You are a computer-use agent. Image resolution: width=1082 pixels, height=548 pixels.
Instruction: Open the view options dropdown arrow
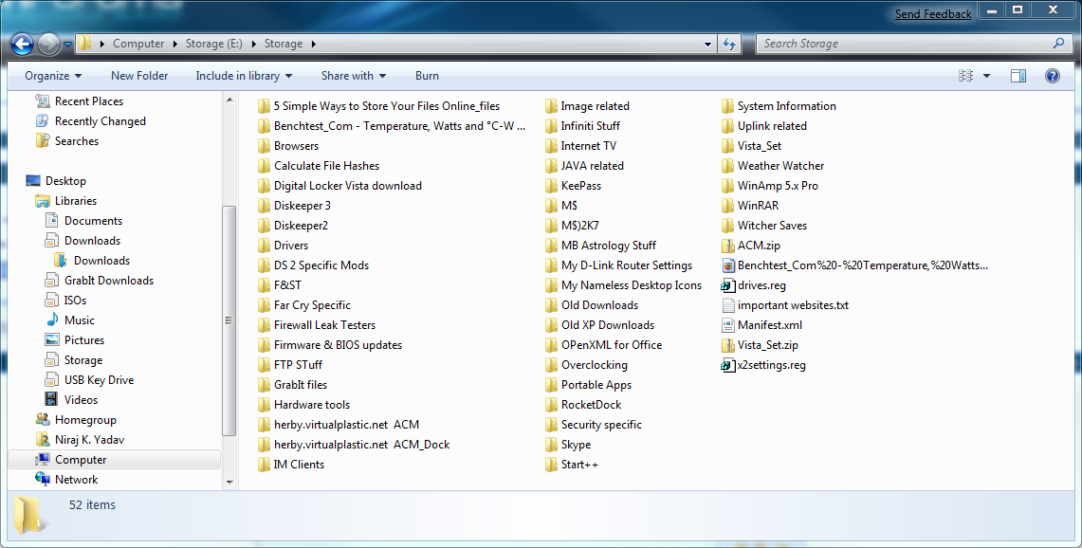tap(987, 76)
